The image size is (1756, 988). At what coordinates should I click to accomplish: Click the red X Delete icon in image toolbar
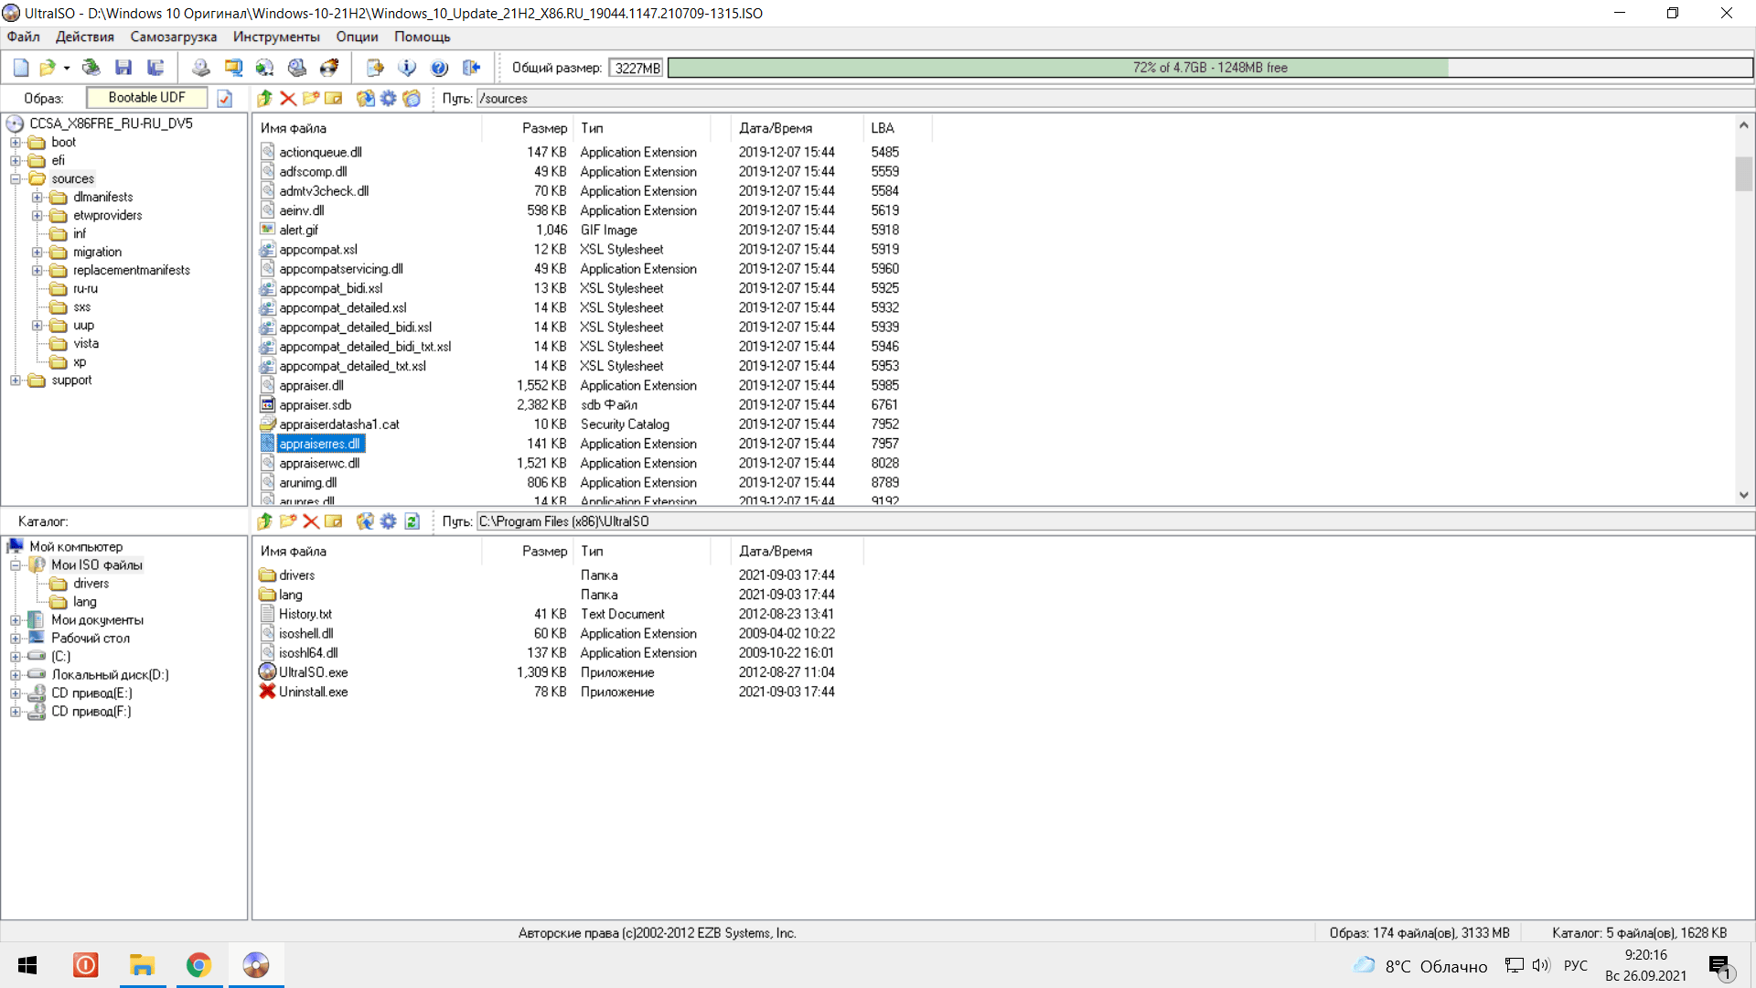pyautogui.click(x=288, y=98)
